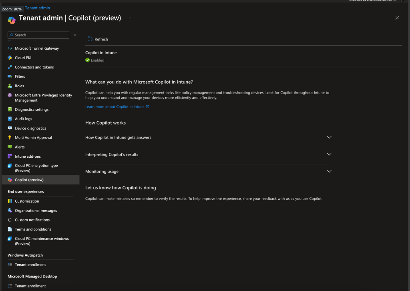The width and height of the screenshot is (410, 291).
Task: Click the Filters icon in sidebar
Action: [x=10, y=76]
